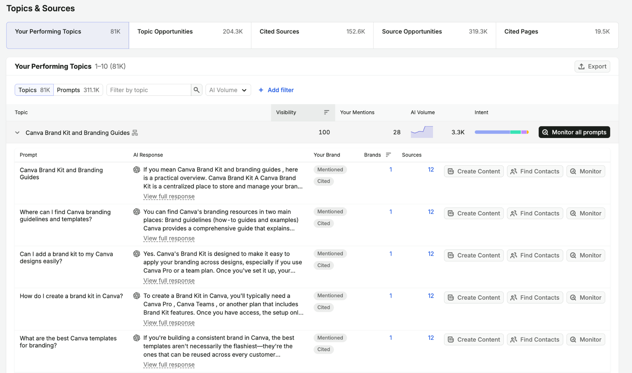The image size is (632, 373).
Task: Click the Brands column sort icon
Action: coord(388,155)
